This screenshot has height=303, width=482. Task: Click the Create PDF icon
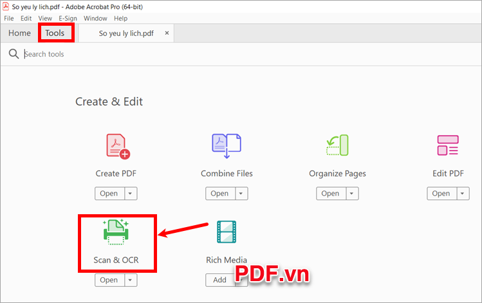coord(116,147)
